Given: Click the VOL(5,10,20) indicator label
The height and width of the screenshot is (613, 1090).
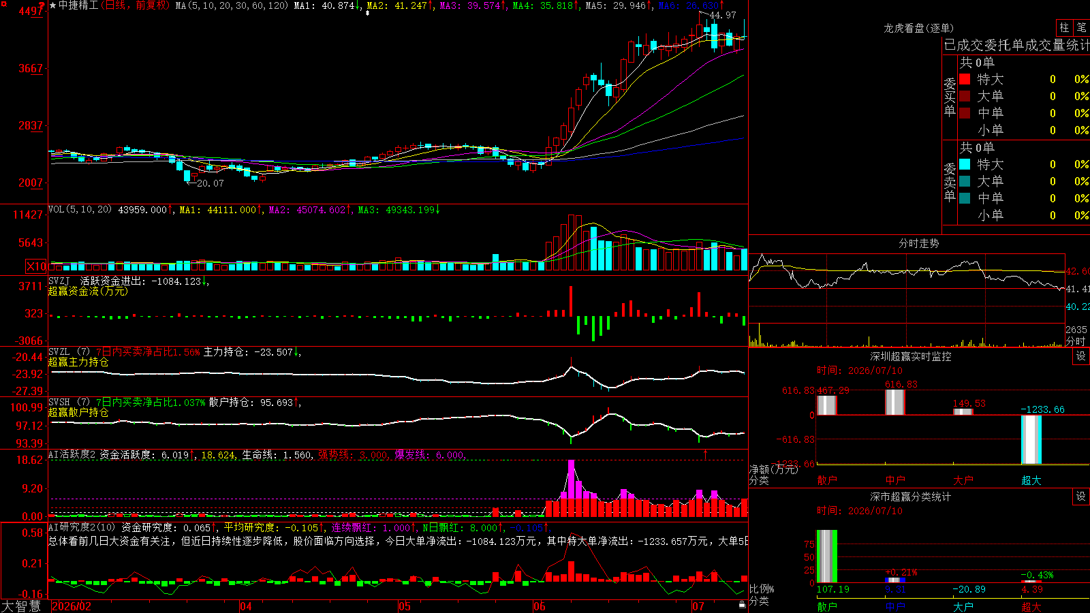Looking at the screenshot, I should [80, 210].
